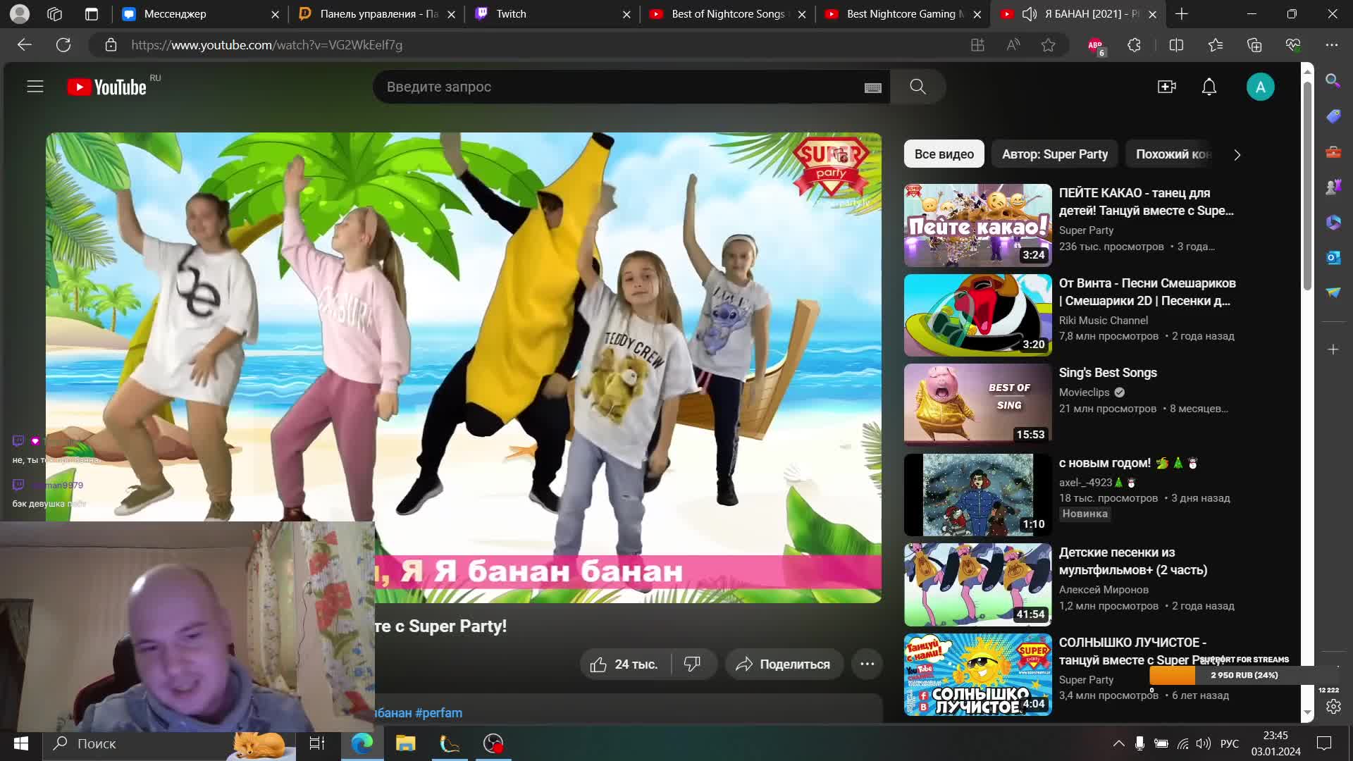
Task: Click the taskbar search box Поиск
Action: (169, 743)
